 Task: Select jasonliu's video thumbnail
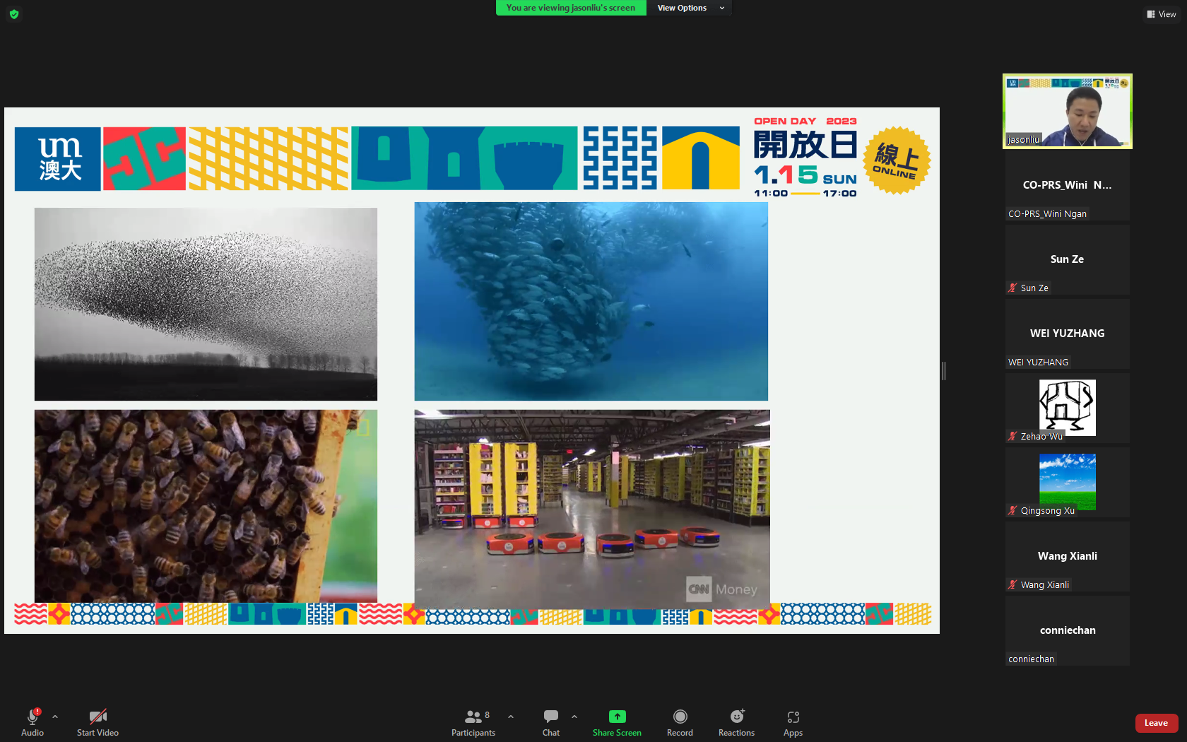[x=1067, y=111]
